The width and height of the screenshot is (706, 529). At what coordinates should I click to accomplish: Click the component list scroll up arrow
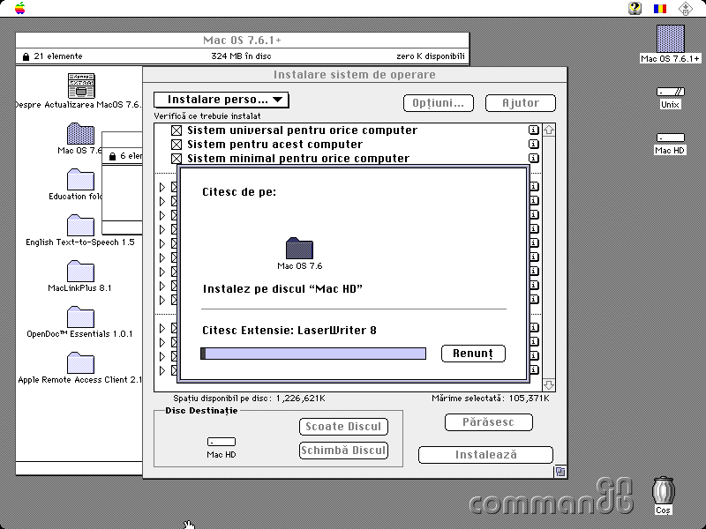tap(549, 130)
